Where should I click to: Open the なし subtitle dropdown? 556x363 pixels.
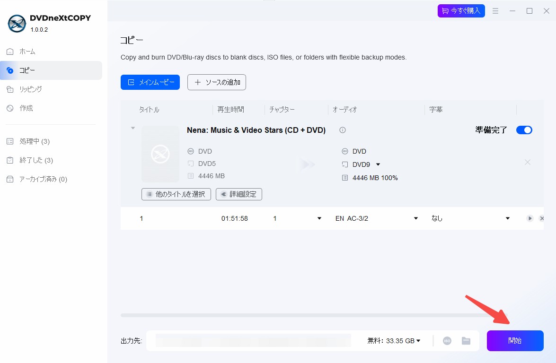(508, 218)
